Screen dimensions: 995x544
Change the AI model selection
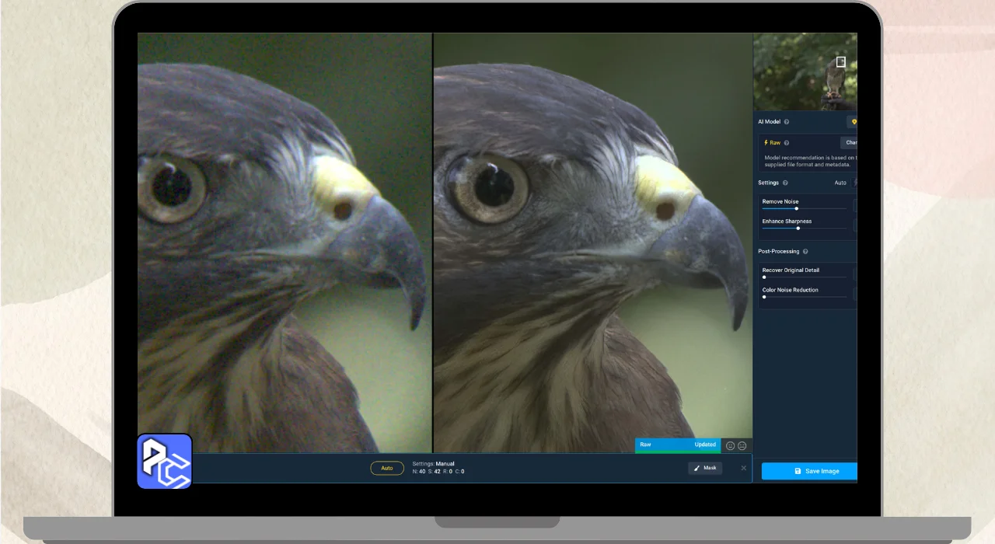pyautogui.click(x=849, y=143)
